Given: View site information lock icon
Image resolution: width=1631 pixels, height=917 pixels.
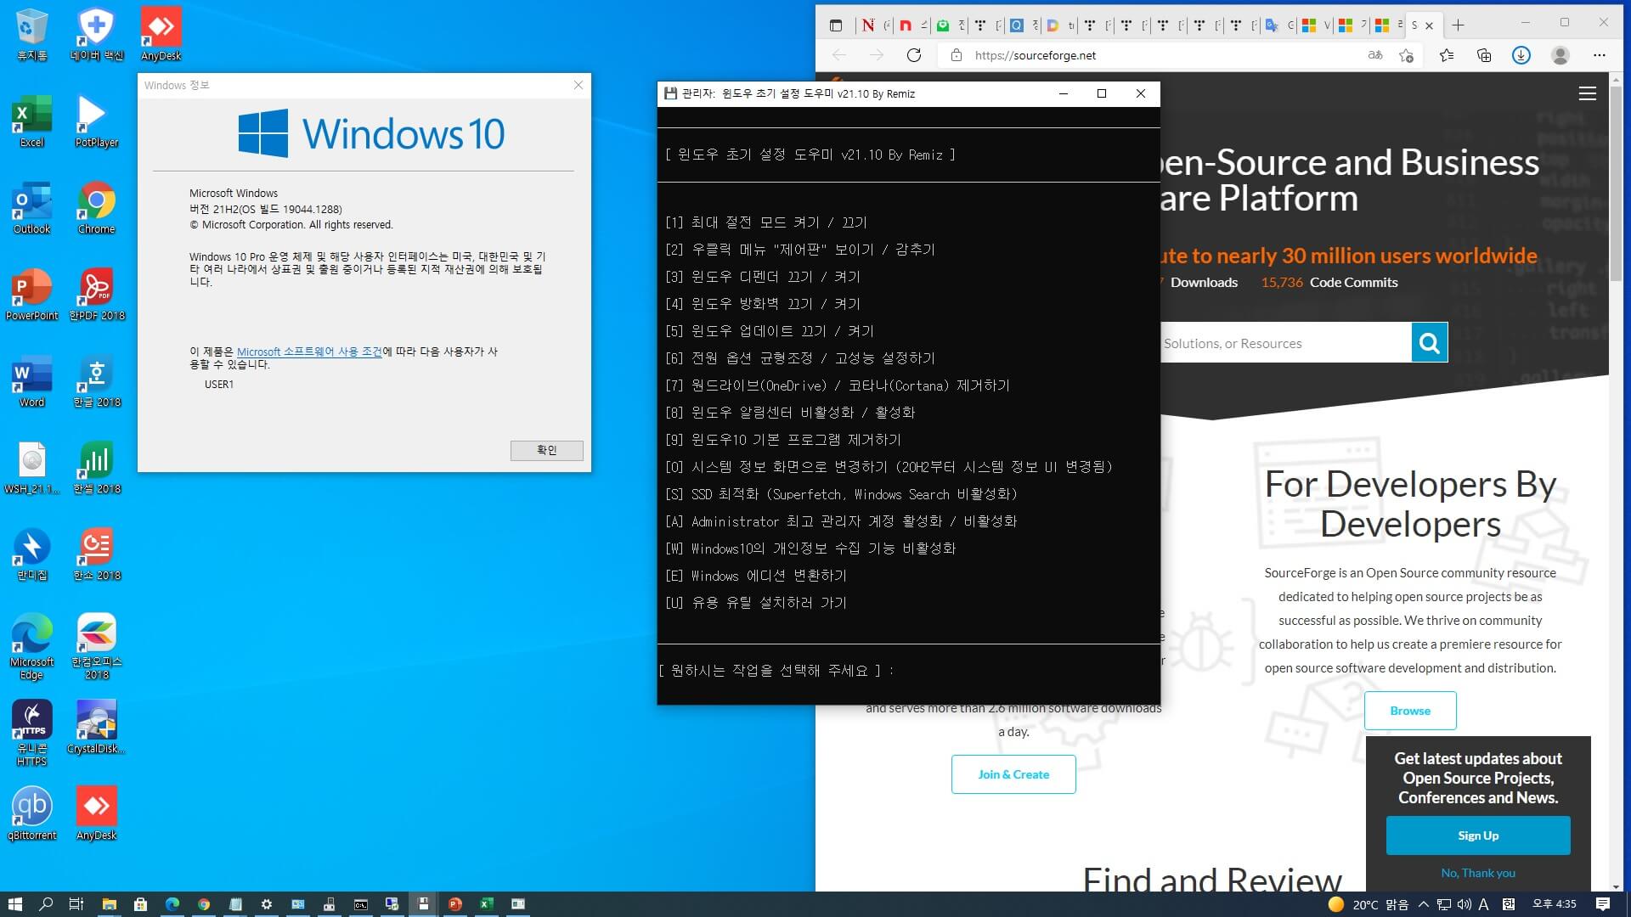Looking at the screenshot, I should [x=957, y=55].
